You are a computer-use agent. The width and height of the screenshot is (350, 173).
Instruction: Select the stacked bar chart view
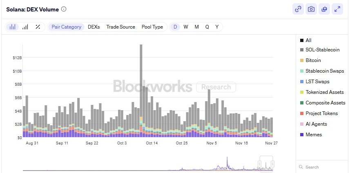tap(13, 27)
